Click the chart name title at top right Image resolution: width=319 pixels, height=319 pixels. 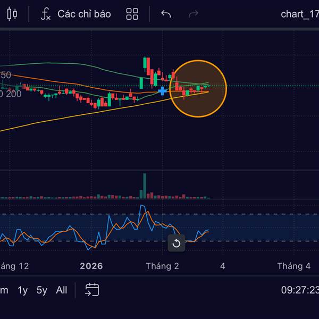(x=300, y=14)
